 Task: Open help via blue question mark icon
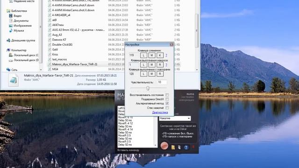click(186, 147)
